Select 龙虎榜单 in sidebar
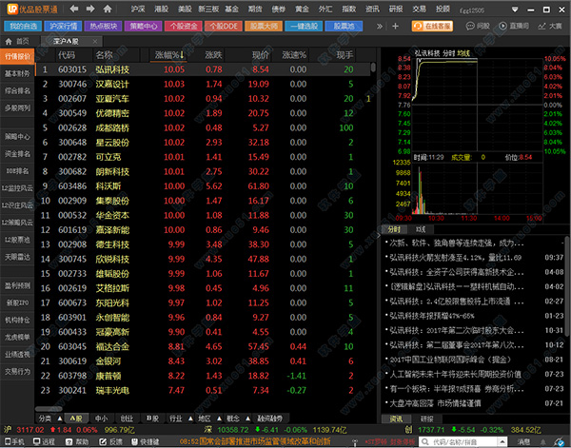This screenshot has width=571, height=448. tap(17, 337)
